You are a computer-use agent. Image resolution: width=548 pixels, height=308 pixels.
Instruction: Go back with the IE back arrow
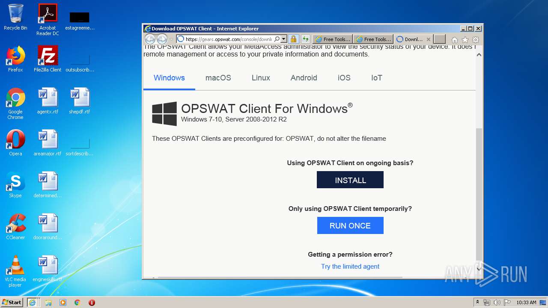tap(150, 39)
